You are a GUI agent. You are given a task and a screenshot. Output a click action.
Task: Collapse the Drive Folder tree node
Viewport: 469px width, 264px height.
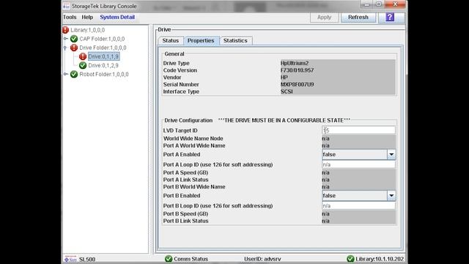pos(65,48)
